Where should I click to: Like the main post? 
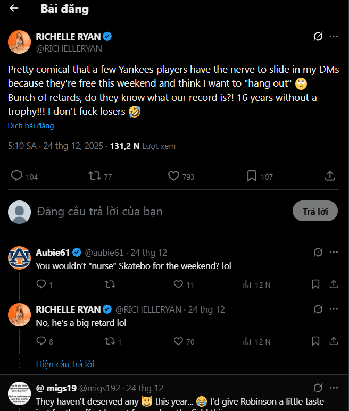pyautogui.click(x=173, y=176)
